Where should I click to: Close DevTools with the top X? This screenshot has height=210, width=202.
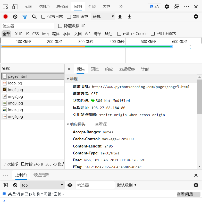point(196,7)
